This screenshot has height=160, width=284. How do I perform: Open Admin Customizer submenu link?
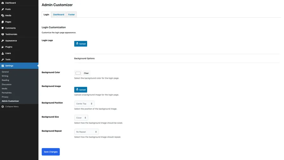pos(10,101)
